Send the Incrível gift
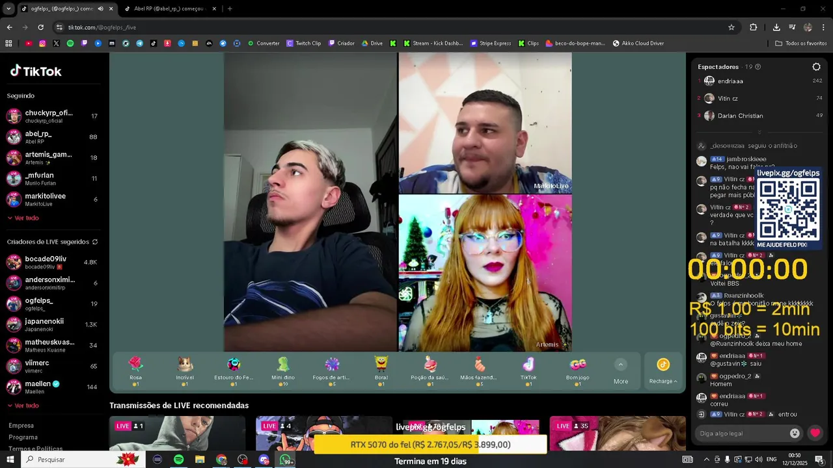Image resolution: width=833 pixels, height=468 pixels. [185, 371]
